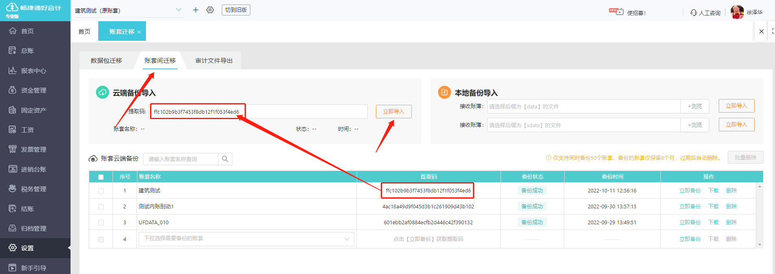Open 发票管理 in the left sidebar
This screenshot has height=274, width=775.
coord(33,149)
